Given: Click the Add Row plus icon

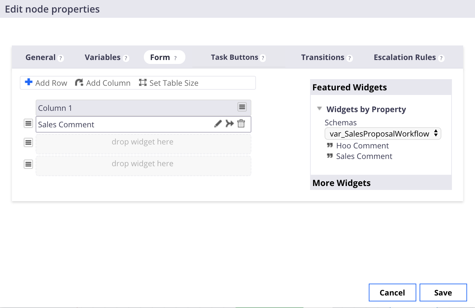Looking at the screenshot, I should click(x=29, y=82).
